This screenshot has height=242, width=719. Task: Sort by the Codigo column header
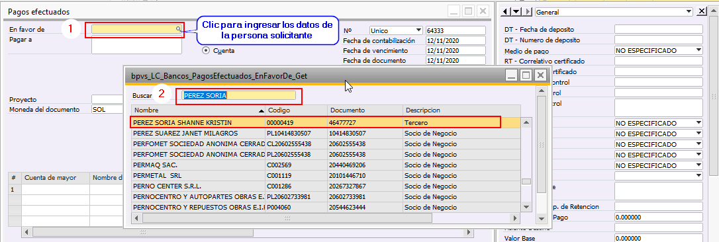pos(296,111)
